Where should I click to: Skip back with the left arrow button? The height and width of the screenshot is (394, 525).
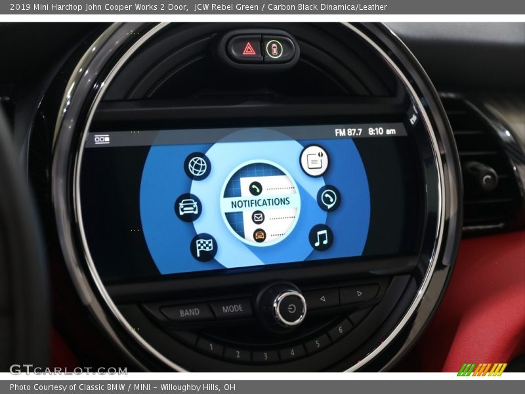tap(322, 299)
